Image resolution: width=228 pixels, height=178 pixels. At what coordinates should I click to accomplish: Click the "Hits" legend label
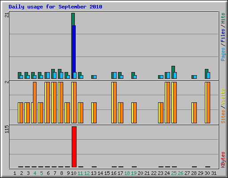click(x=223, y=18)
